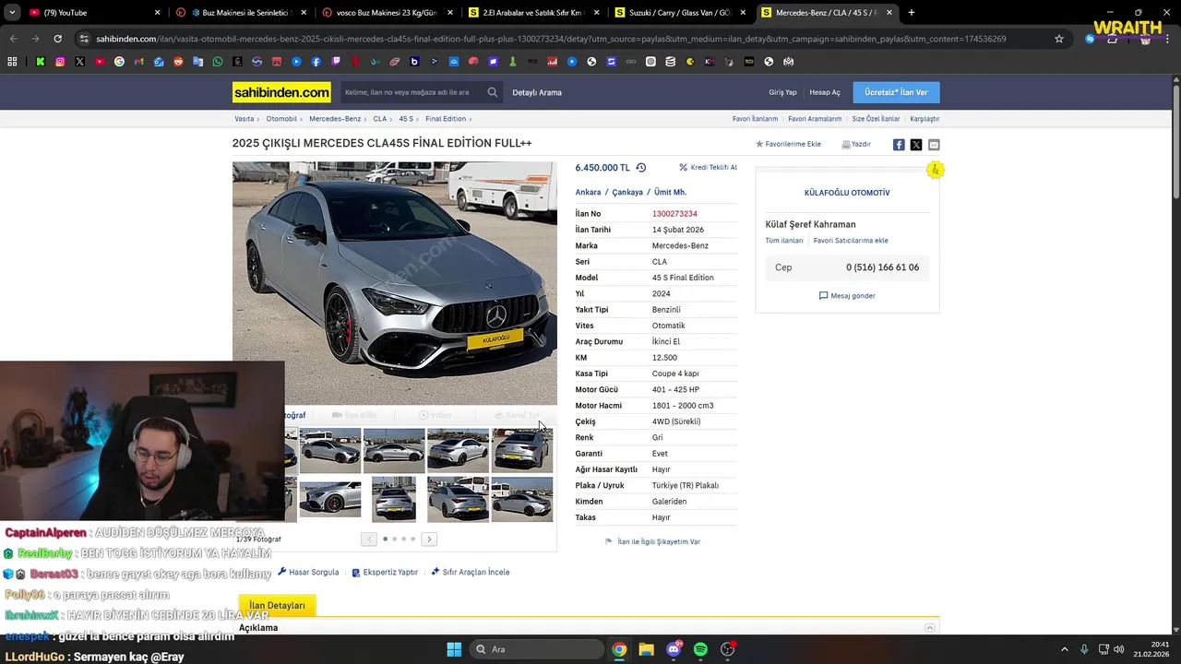Collapse the Açıklama section arrow
The image size is (1181, 664).
[930, 628]
